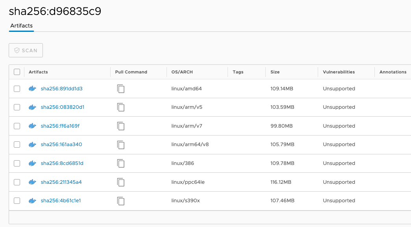Switch to the Artifacts tab
This screenshot has height=227, width=411.
click(x=21, y=26)
